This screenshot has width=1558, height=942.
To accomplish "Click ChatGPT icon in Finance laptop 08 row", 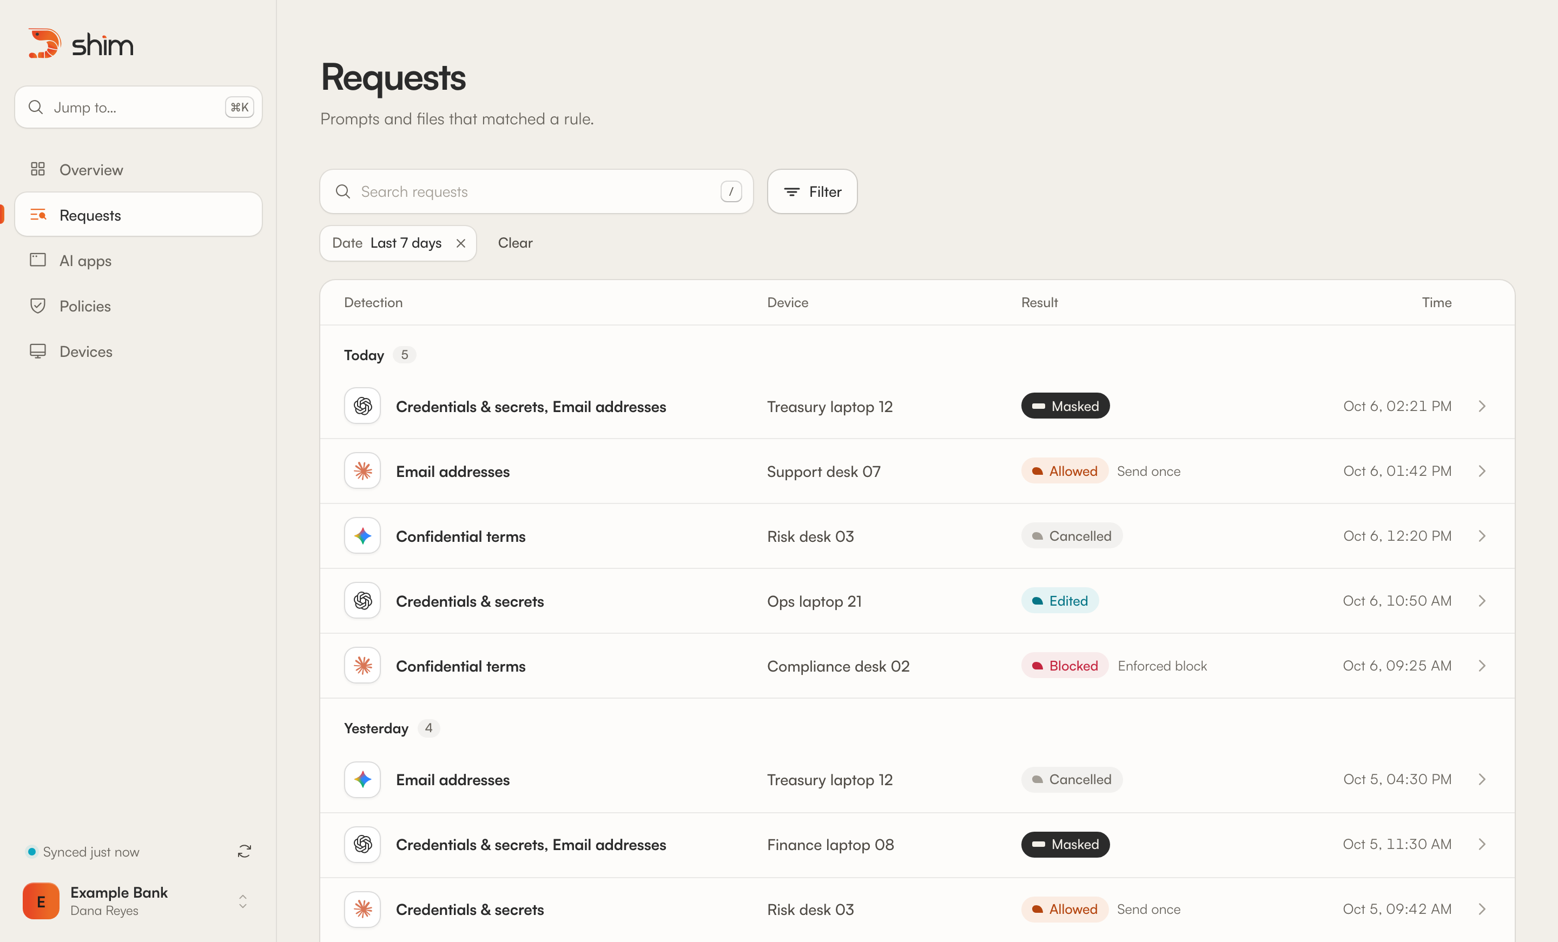I will tap(362, 845).
